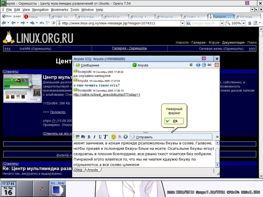Click the round gray X icon in the chat toolbar

[x=126, y=137]
